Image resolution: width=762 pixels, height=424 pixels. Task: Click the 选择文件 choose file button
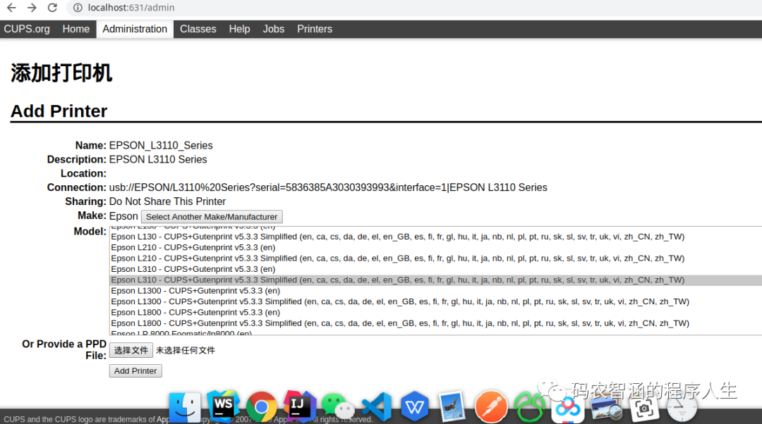(x=131, y=350)
